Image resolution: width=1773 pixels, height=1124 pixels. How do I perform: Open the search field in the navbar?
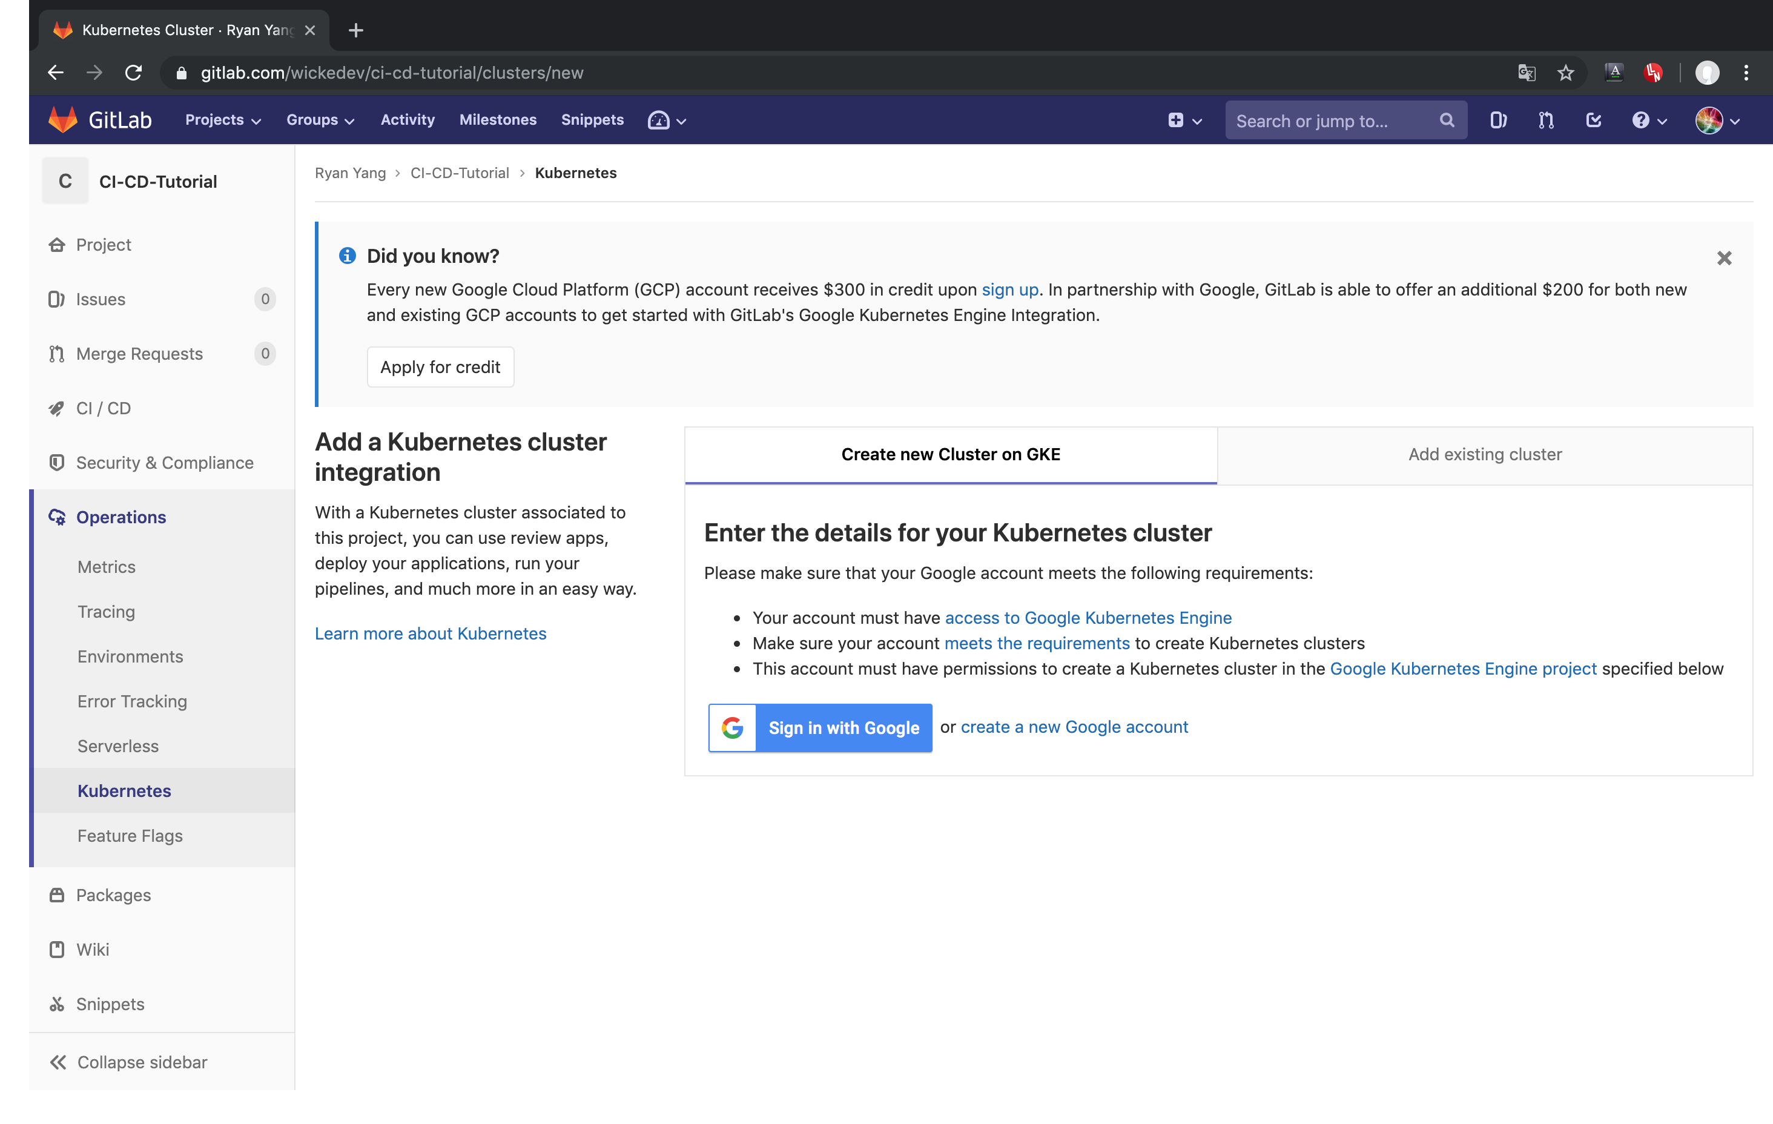click(x=1326, y=119)
